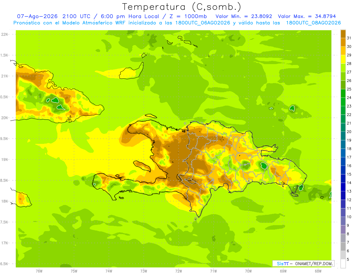Pick the green colorbar swatch between 24 and 25
357x275 pixels.
(343, 93)
